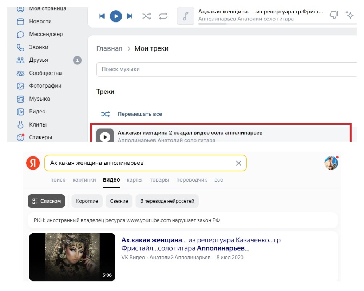Click the shuffle icon beside Перемешать все
The height and width of the screenshot is (291, 364).
point(106,114)
